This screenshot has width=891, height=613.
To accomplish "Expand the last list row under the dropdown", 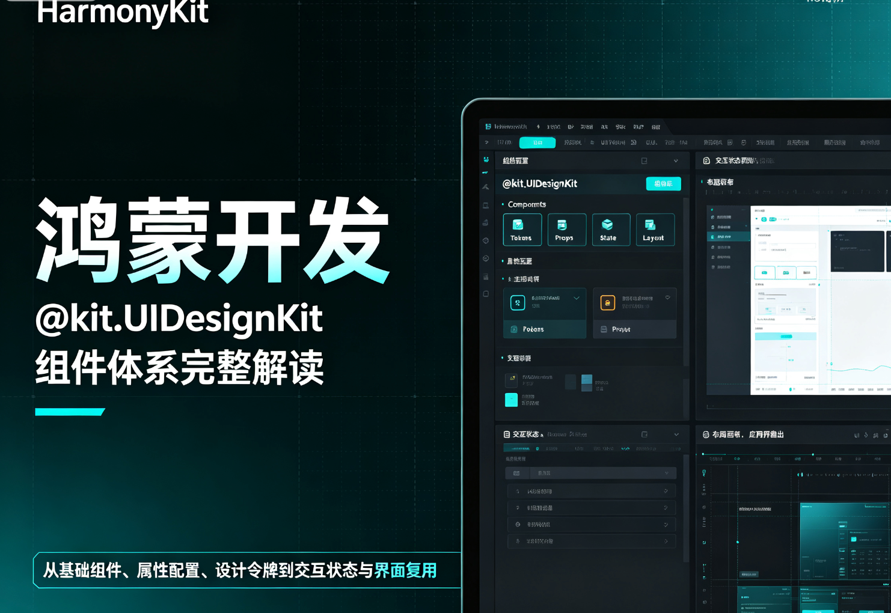I will [x=592, y=541].
